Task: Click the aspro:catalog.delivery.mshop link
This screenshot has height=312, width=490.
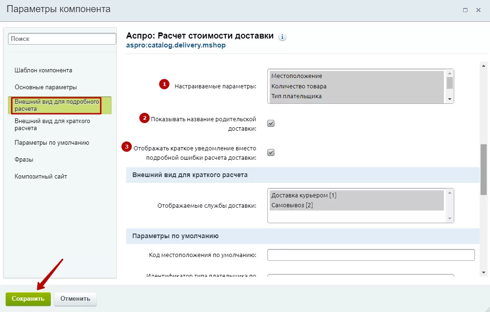Action: [x=176, y=45]
